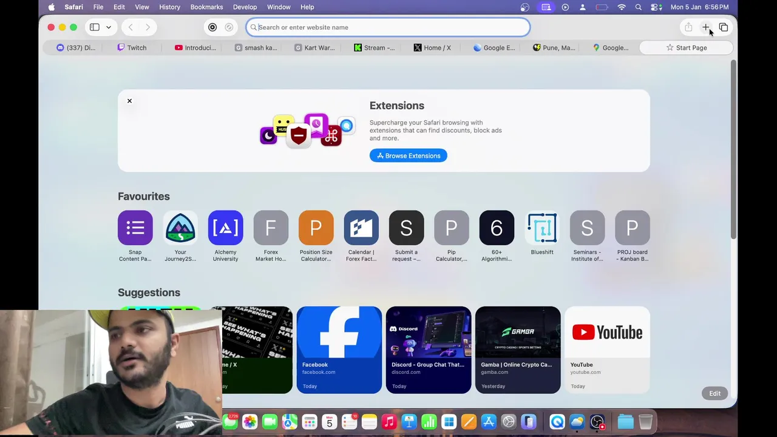Viewport: 777px width, 437px height.
Task: Open the Trash in the Dock
Action: (x=646, y=422)
